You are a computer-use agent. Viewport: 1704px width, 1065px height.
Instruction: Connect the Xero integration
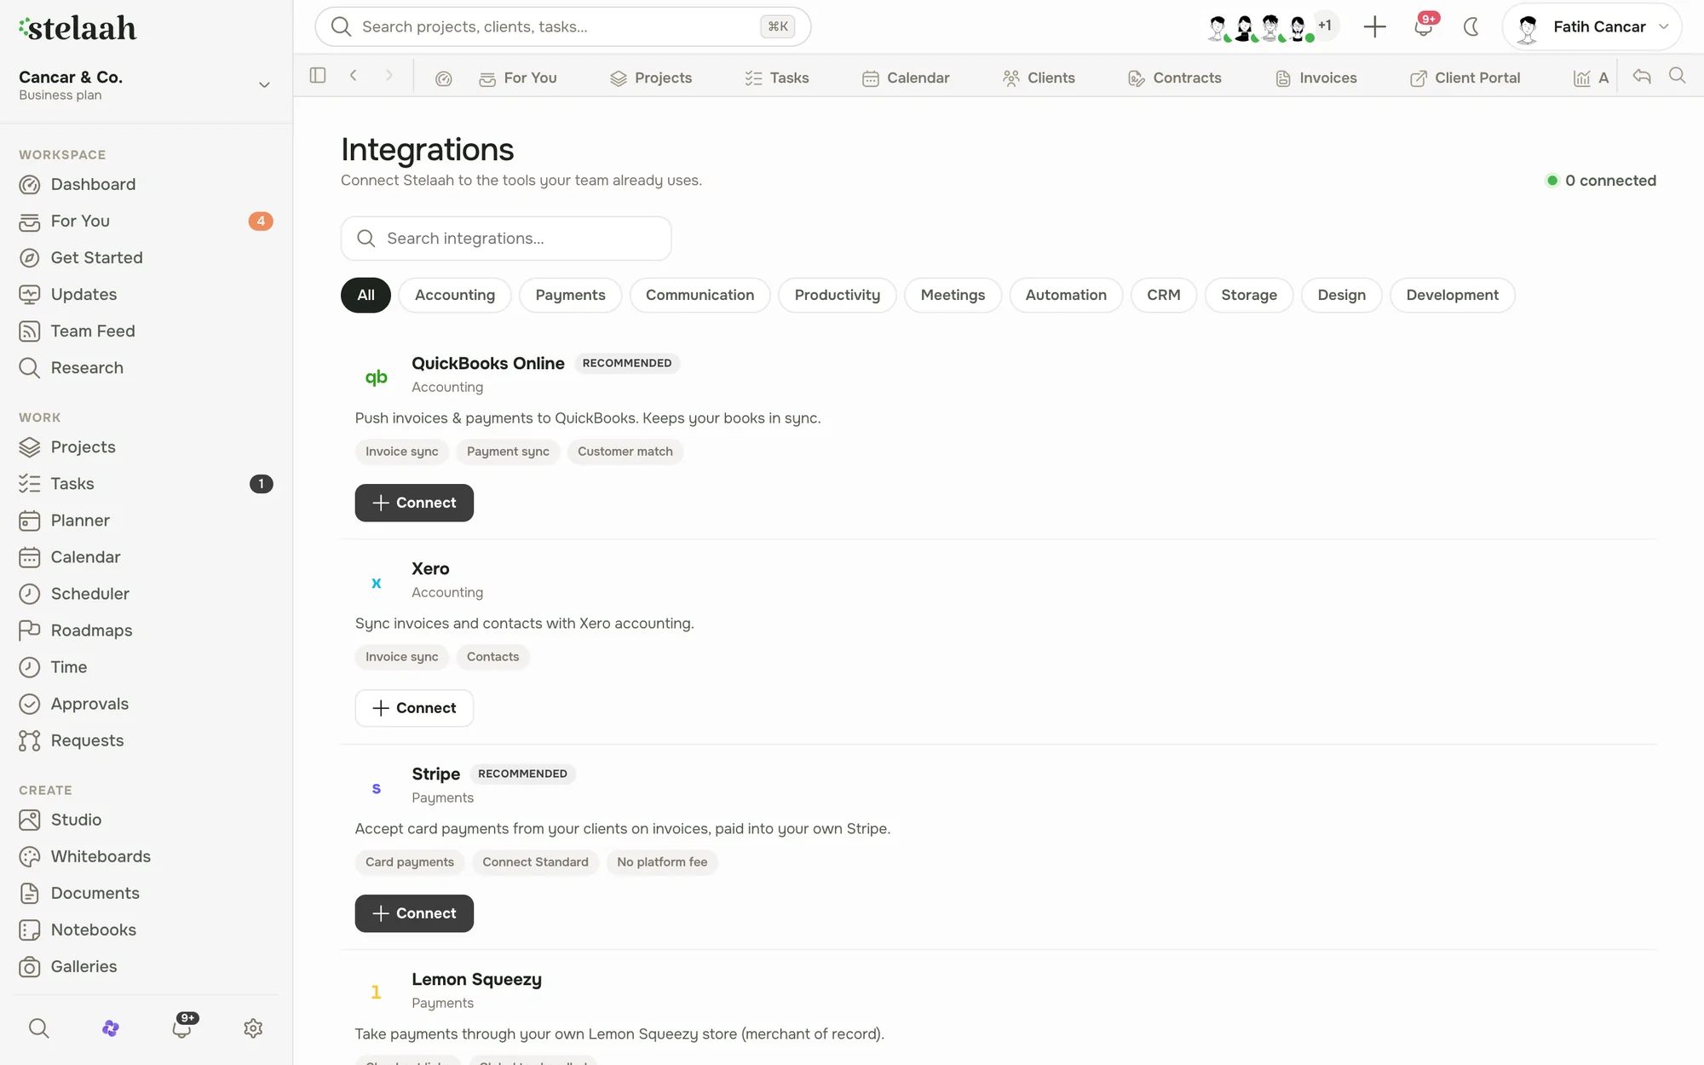[x=414, y=708]
